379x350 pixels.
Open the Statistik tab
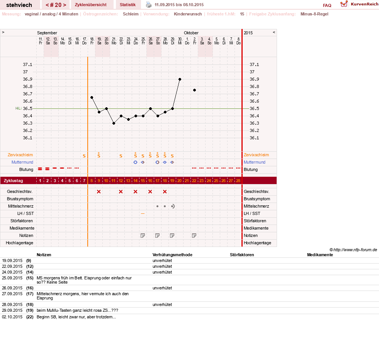click(127, 5)
